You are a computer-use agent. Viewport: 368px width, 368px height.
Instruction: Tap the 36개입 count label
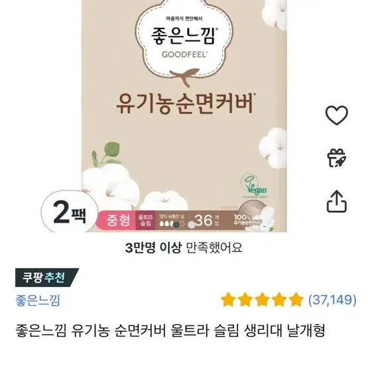pos(206,220)
